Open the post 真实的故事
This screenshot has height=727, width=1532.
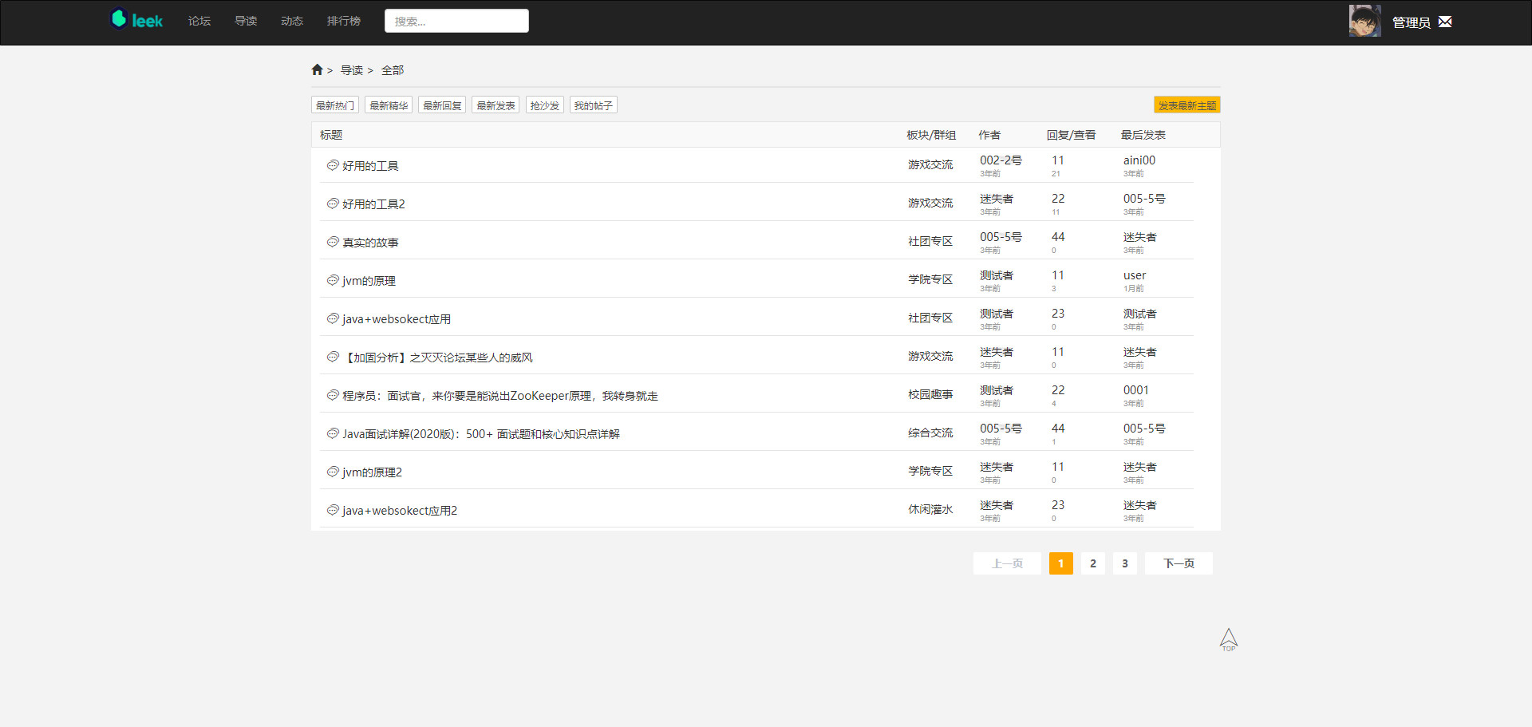pyautogui.click(x=370, y=243)
